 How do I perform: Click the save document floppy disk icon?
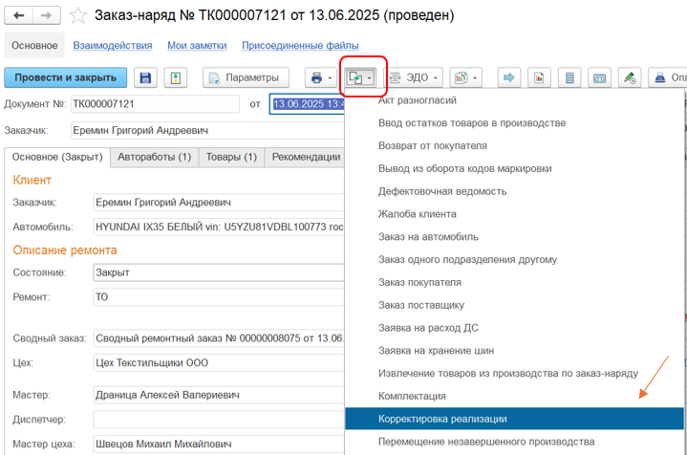click(146, 77)
